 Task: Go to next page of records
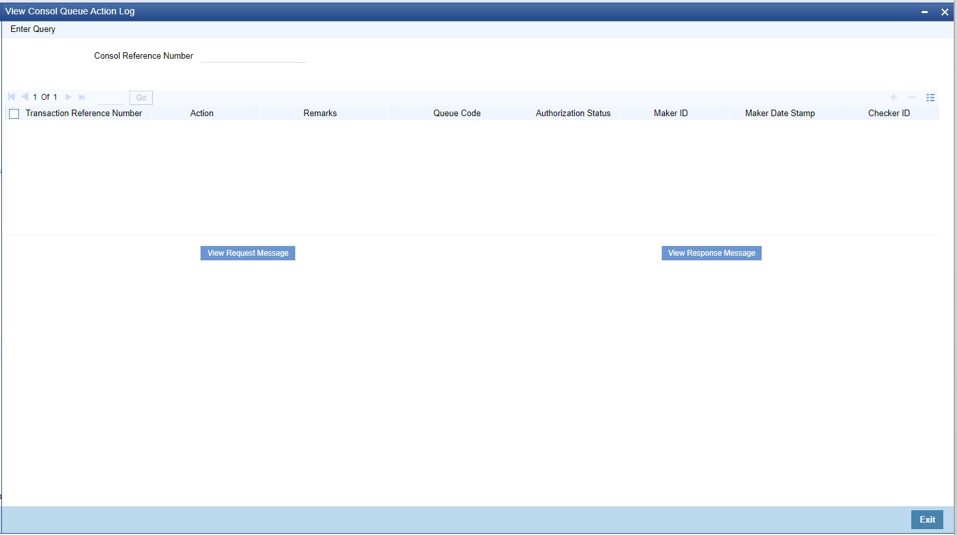[69, 97]
